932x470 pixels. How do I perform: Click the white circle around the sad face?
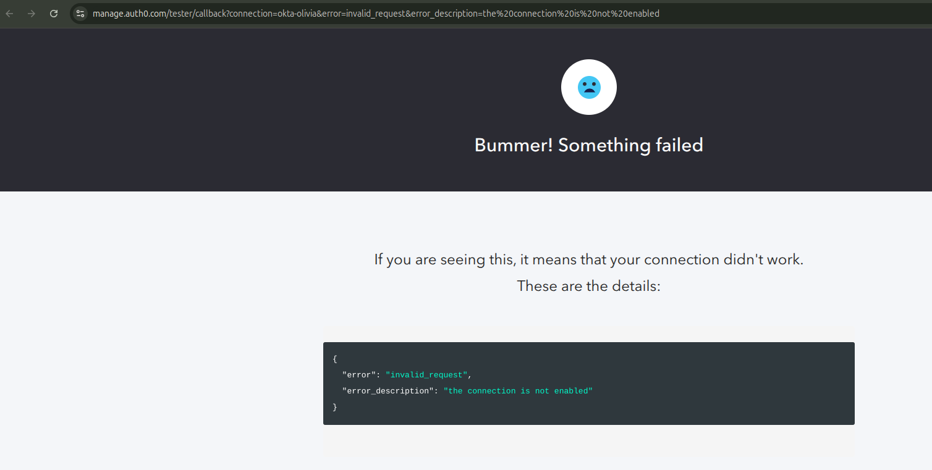pyautogui.click(x=589, y=87)
